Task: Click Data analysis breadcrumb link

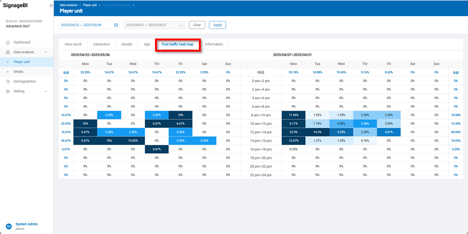Action: click(69, 4)
